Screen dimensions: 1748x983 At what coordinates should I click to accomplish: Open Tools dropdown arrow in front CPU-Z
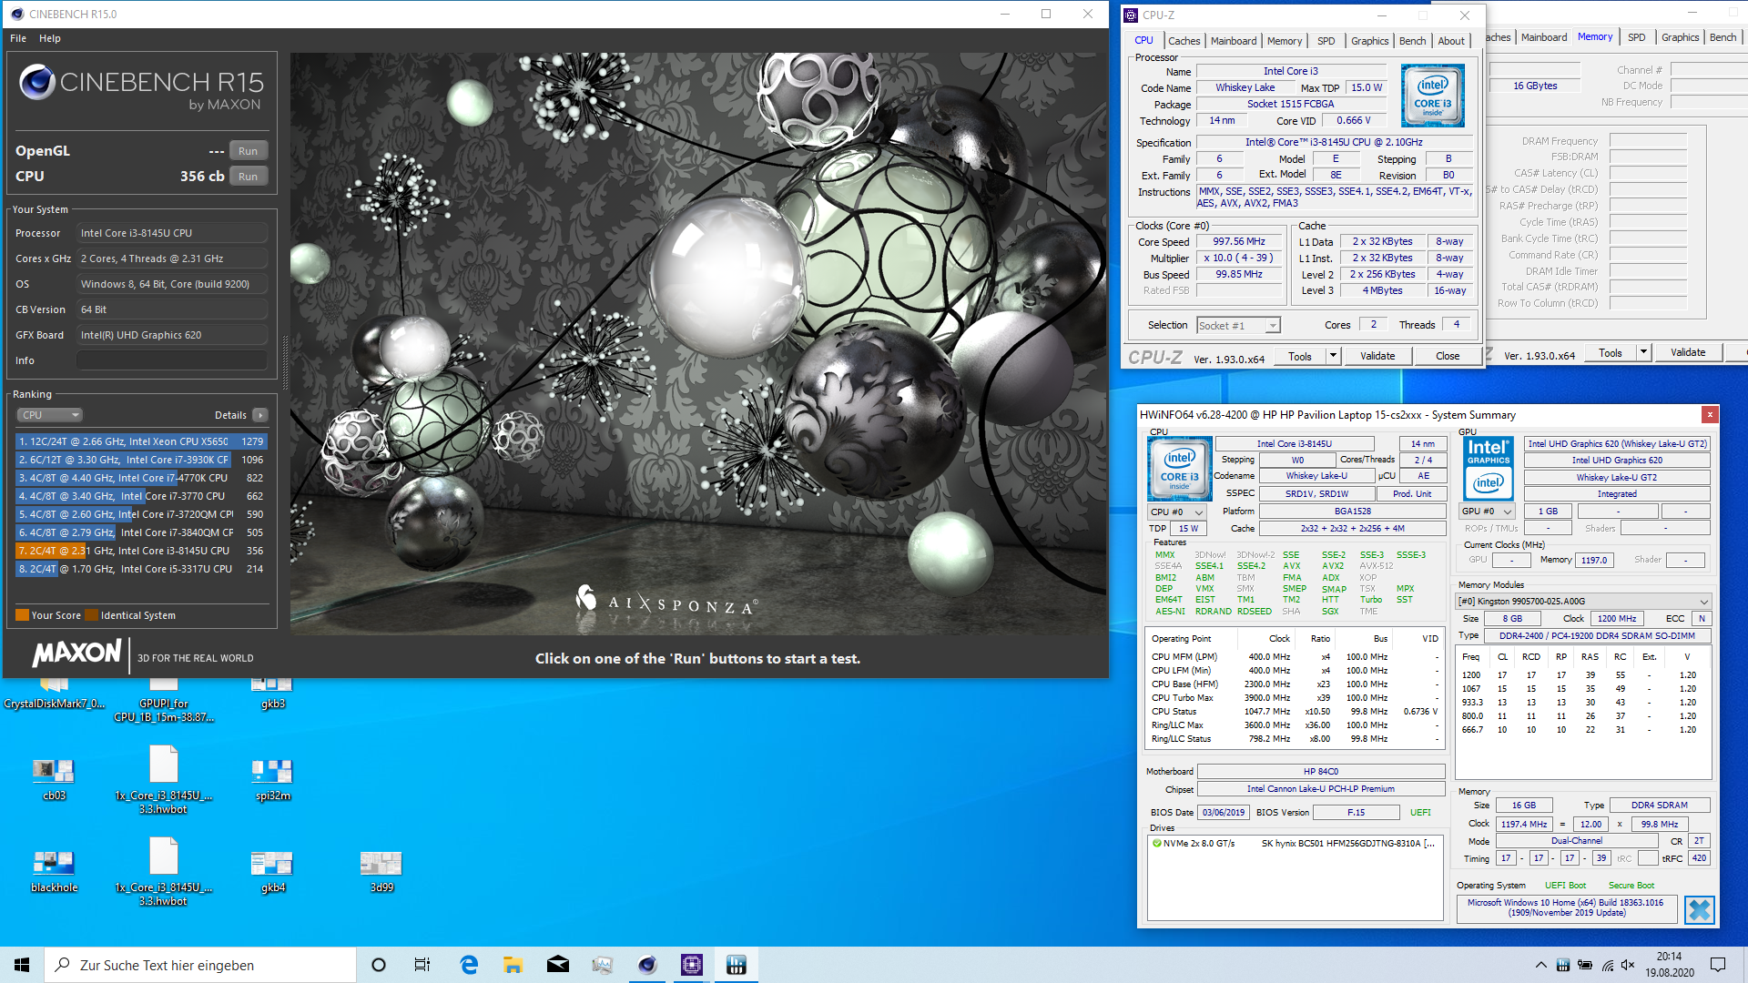pos(1334,356)
